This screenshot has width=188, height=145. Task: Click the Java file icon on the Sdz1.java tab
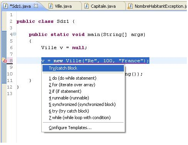point(5,6)
